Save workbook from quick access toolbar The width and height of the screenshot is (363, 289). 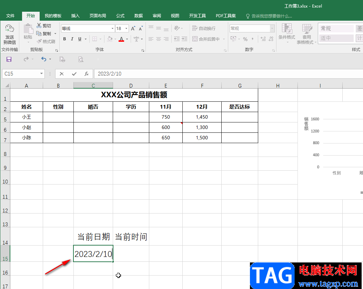(x=9, y=60)
